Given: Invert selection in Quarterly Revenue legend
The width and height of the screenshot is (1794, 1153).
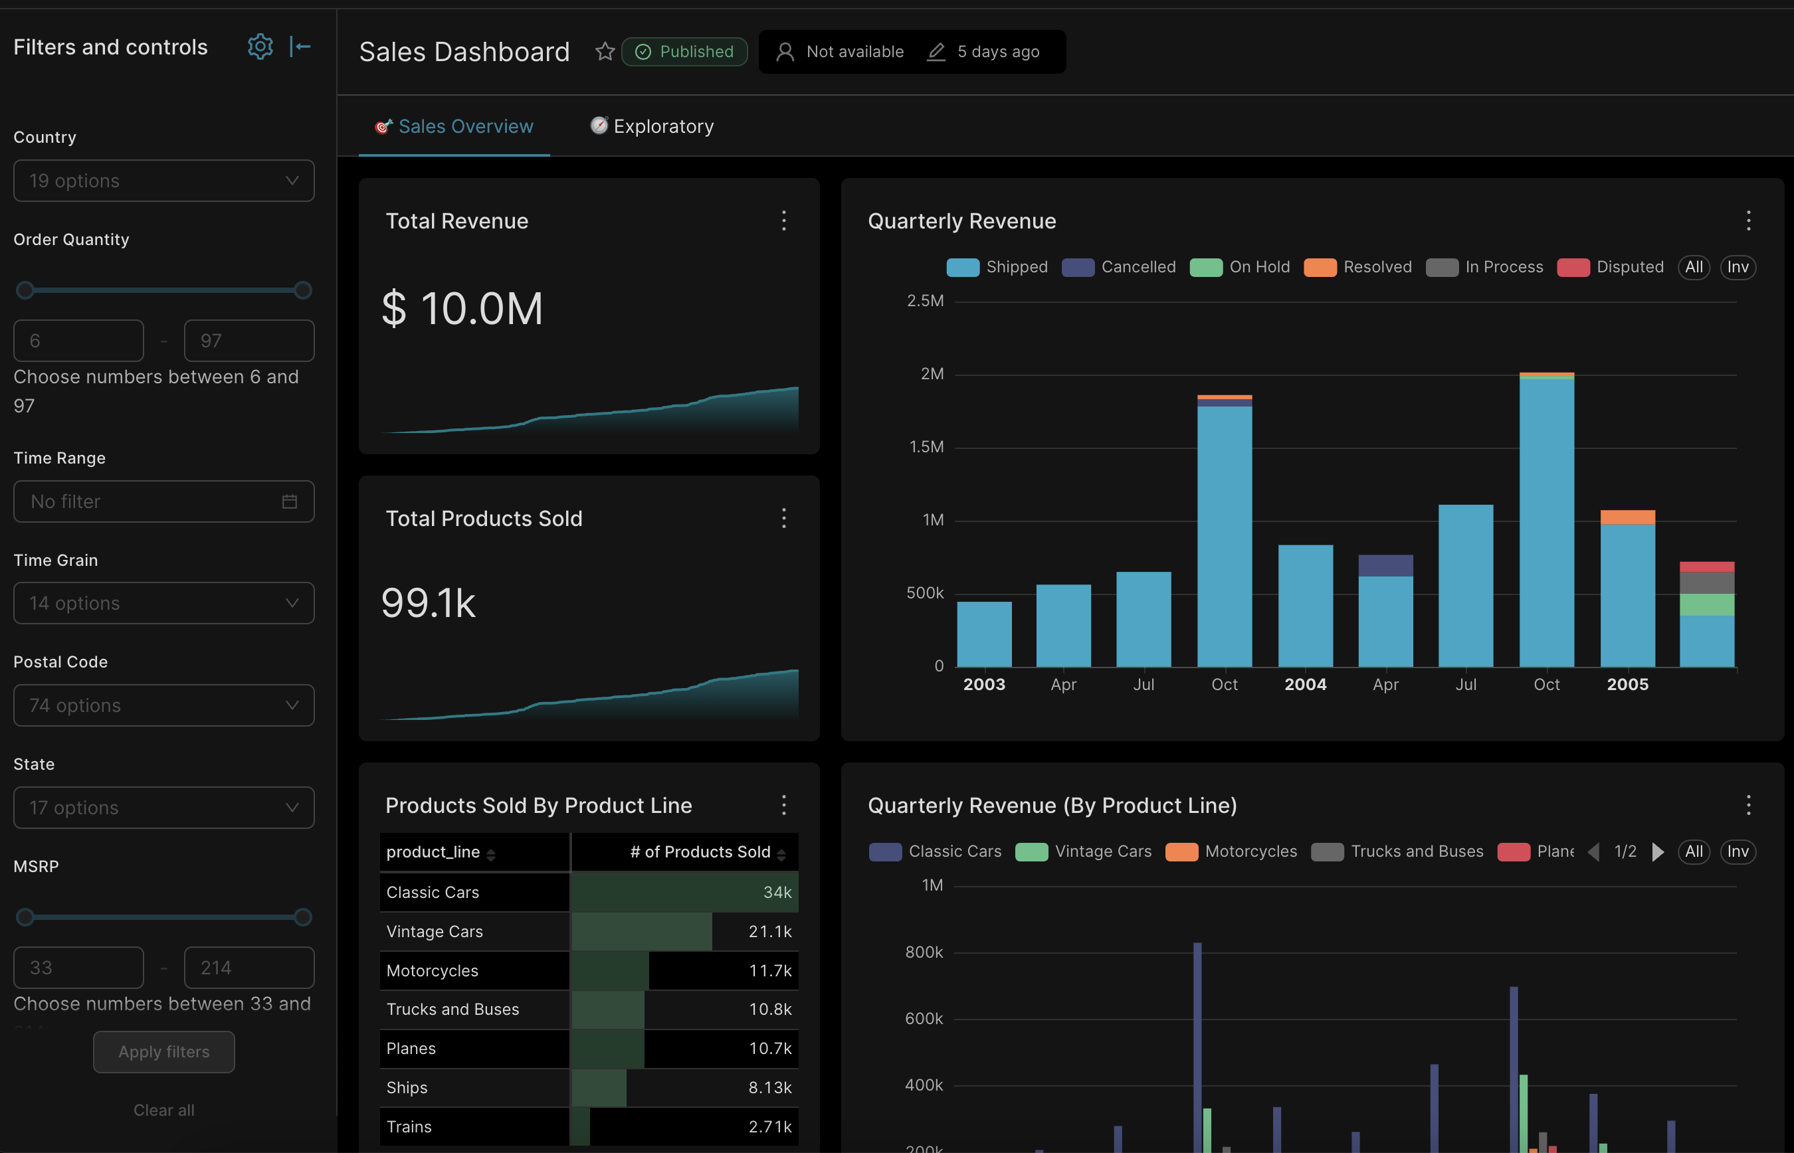Looking at the screenshot, I should pos(1737,267).
